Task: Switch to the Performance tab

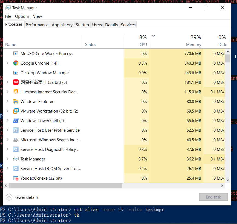Action: [x=37, y=25]
